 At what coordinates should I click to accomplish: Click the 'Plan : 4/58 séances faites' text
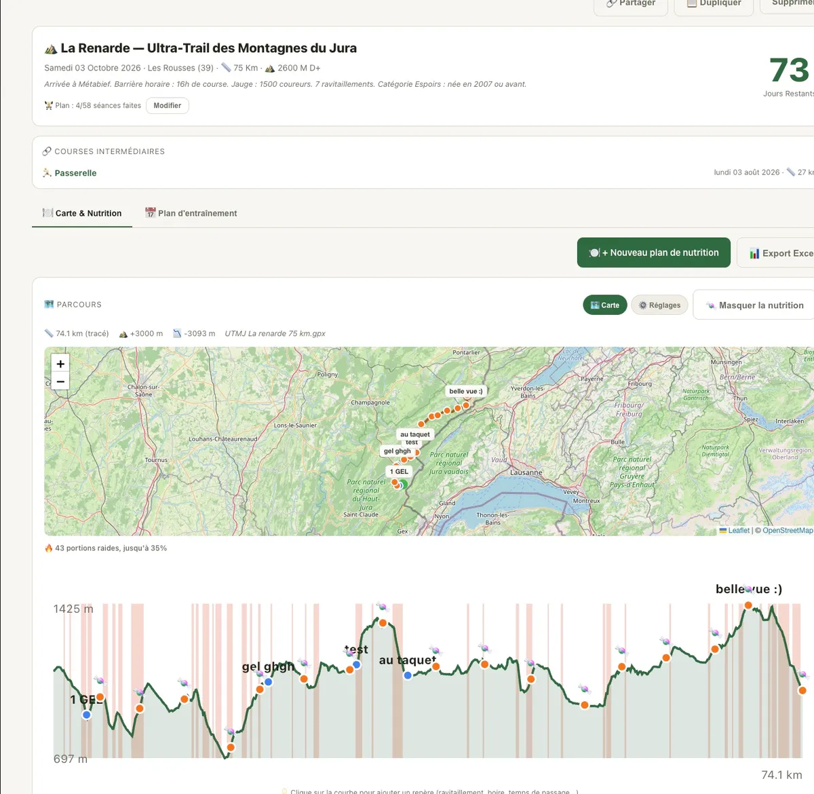tap(98, 105)
